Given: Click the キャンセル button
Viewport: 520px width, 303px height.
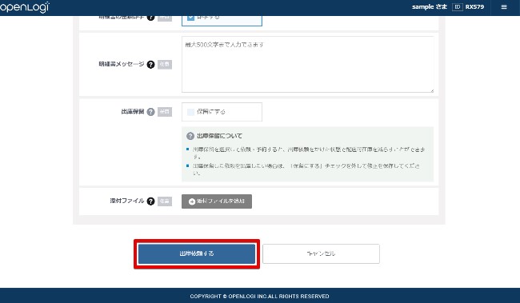Looking at the screenshot, I should pyautogui.click(x=321, y=253).
